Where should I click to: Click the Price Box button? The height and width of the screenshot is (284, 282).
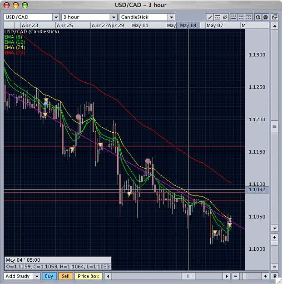(x=89, y=276)
